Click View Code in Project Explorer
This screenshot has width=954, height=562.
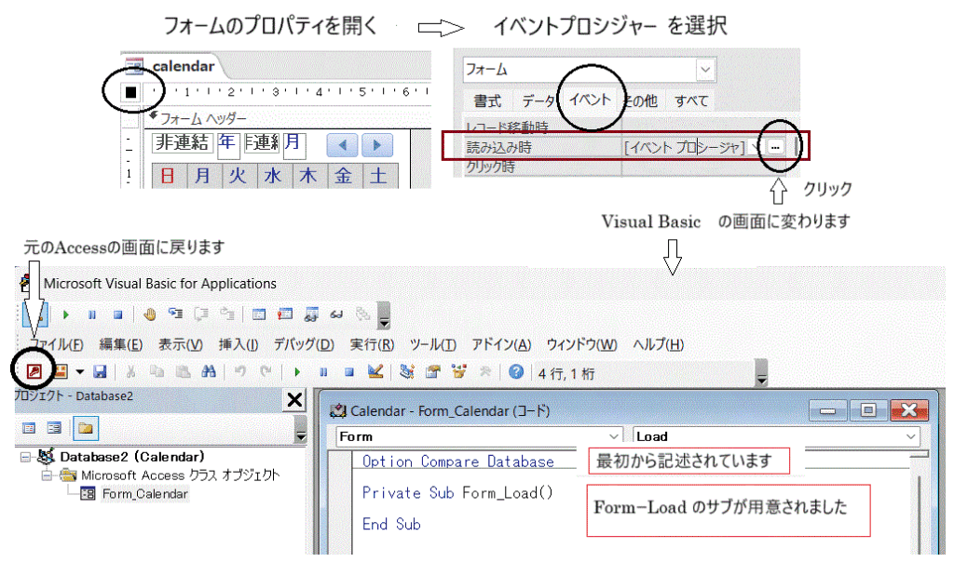(x=29, y=428)
